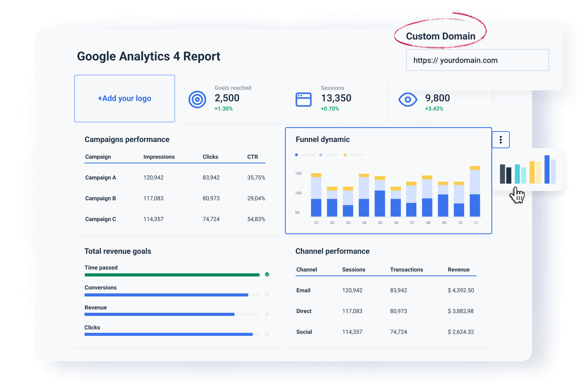This screenshot has height=382, width=577.
Task: Expand the Total revenue goals section
Action: click(x=118, y=251)
